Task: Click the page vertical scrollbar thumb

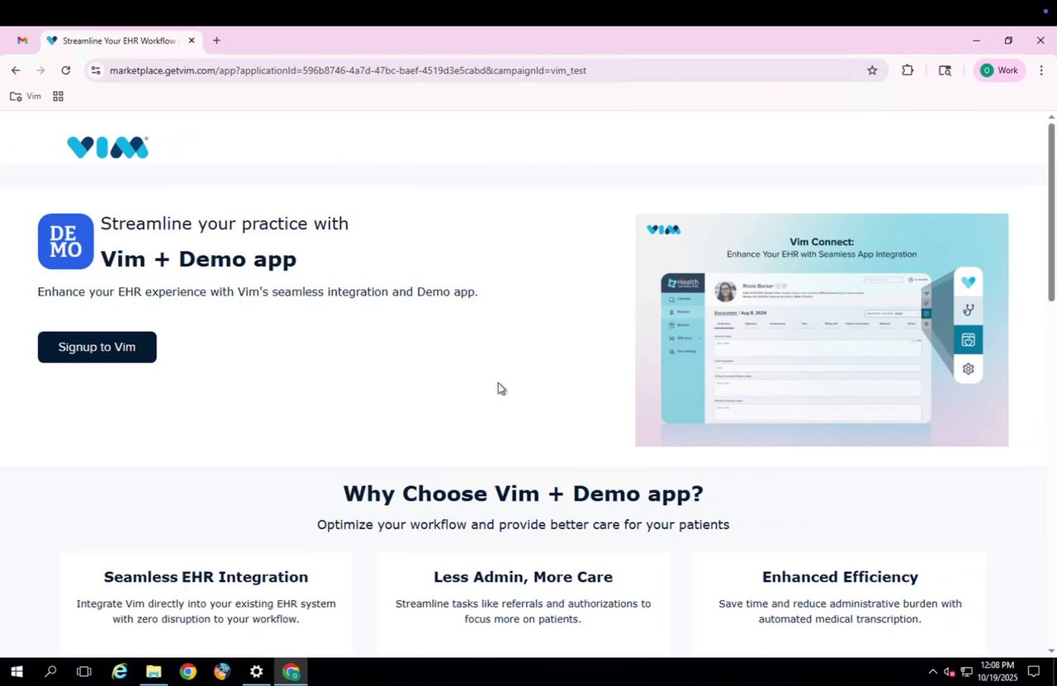Action: pyautogui.click(x=1051, y=211)
